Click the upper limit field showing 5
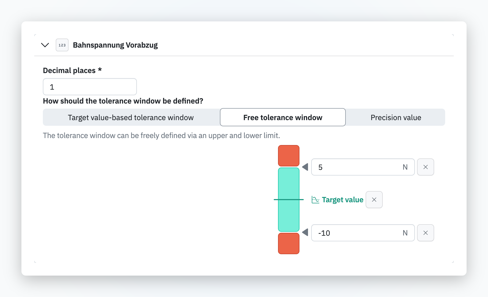 [363, 167]
